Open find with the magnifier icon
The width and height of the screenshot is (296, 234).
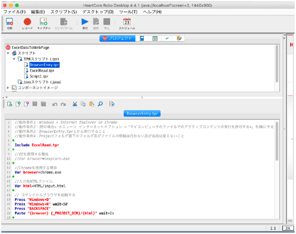pos(100,104)
